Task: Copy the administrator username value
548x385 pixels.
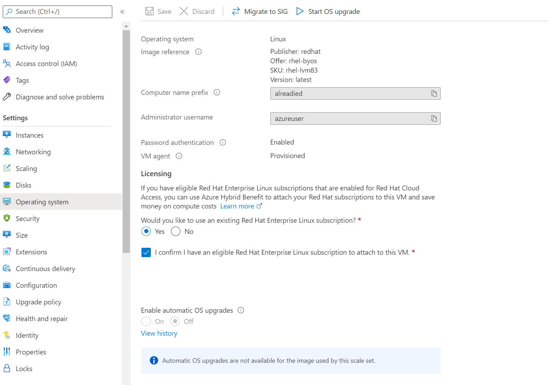Action: (x=434, y=118)
